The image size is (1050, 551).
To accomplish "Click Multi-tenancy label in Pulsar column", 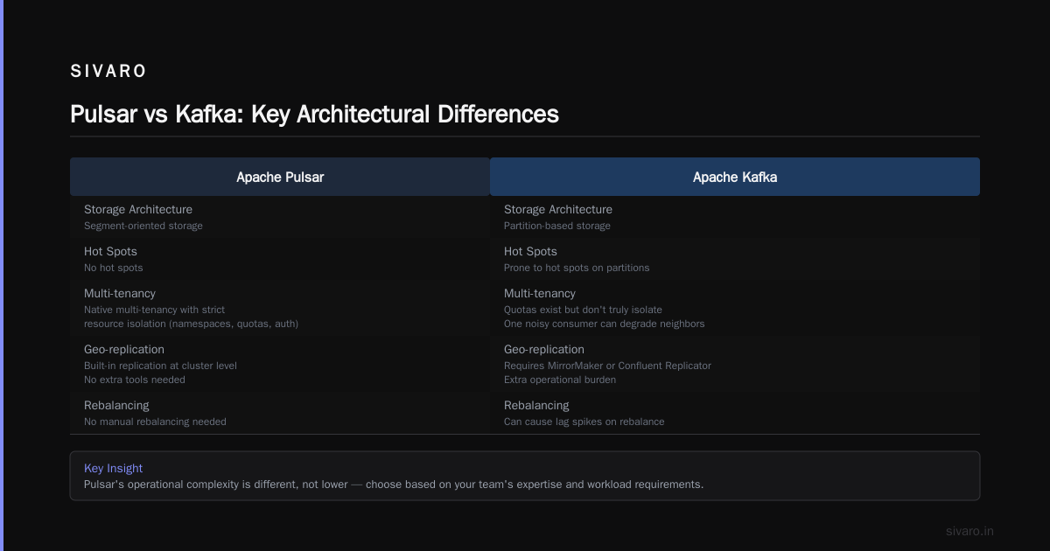I will 120,294.
